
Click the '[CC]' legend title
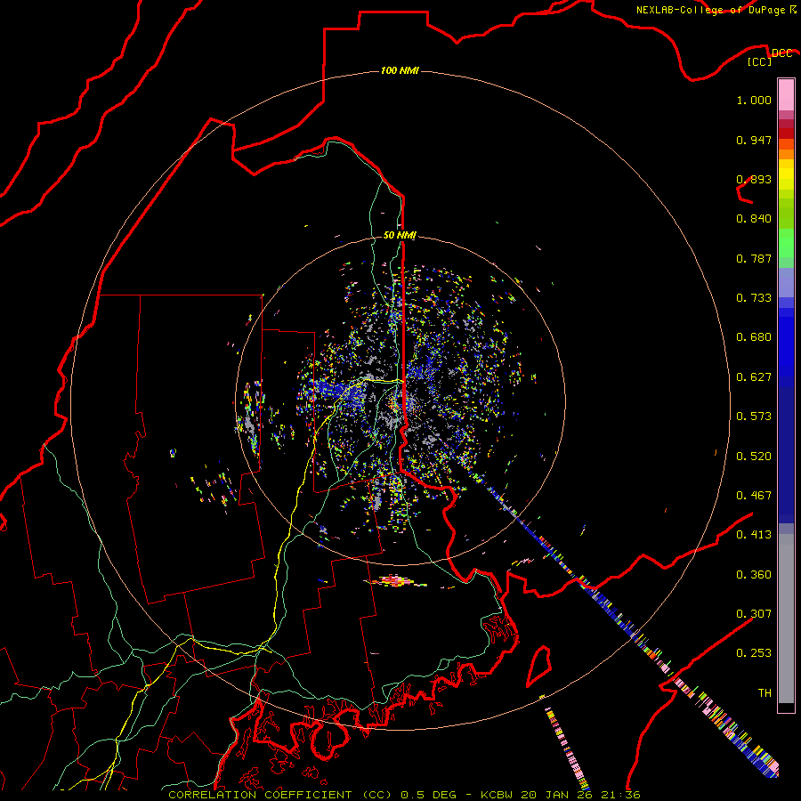[759, 61]
